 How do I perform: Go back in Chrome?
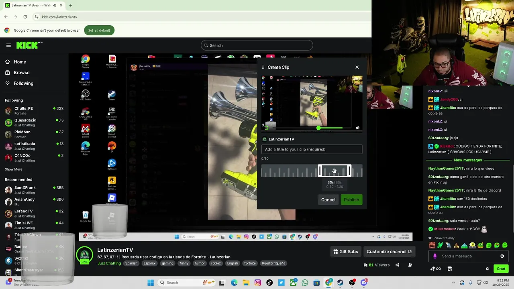click(x=6, y=17)
